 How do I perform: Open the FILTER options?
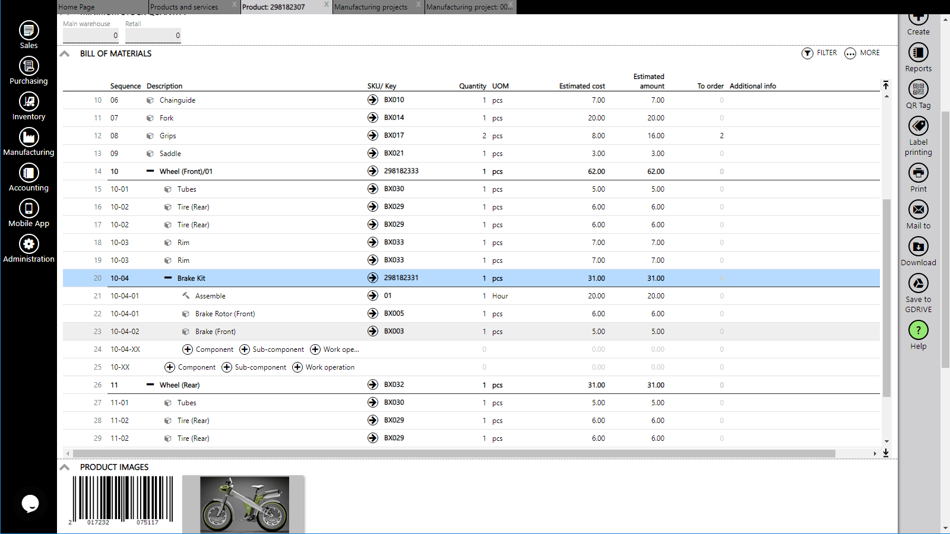click(x=820, y=53)
